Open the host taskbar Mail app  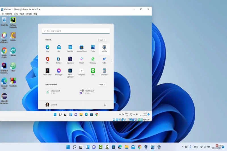(133, 147)
